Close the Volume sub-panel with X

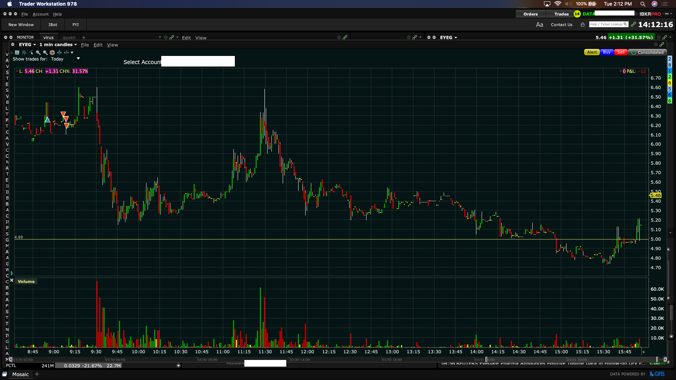12,280
